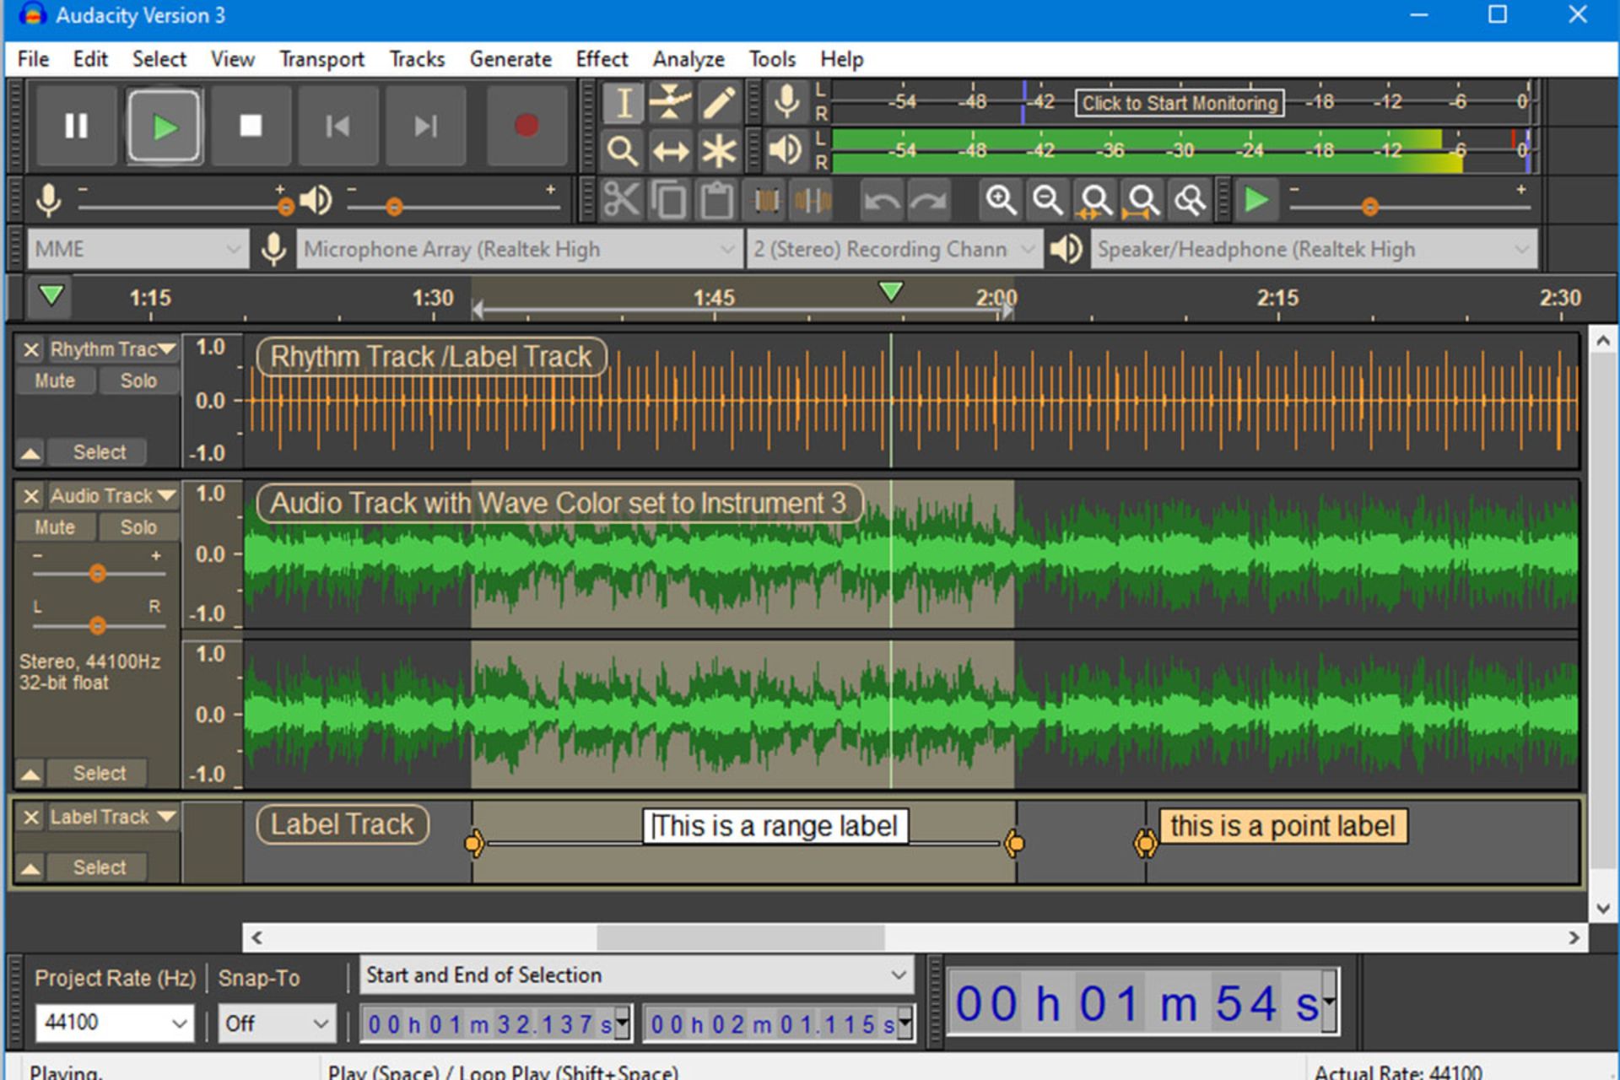Click the recording meter microphone icon
Image resolution: width=1620 pixels, height=1080 pixels.
[x=786, y=103]
